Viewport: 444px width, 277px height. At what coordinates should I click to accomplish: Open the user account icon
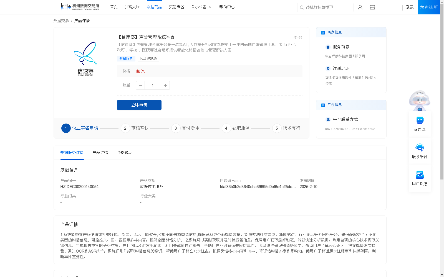point(360,7)
